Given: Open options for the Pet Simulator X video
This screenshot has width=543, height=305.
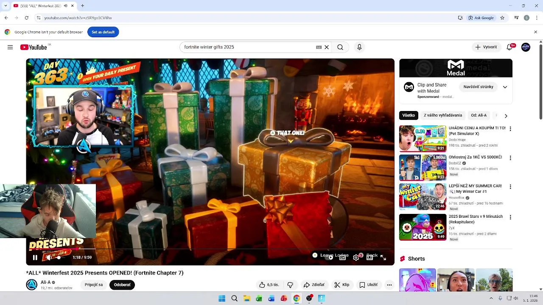Looking at the screenshot, I should tap(510, 129).
